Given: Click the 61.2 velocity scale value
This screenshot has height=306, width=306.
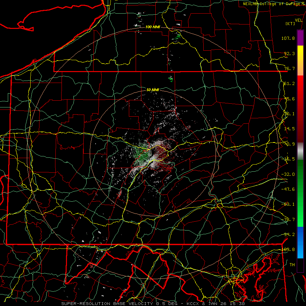Looking at the screenshot, I should (x=289, y=84).
